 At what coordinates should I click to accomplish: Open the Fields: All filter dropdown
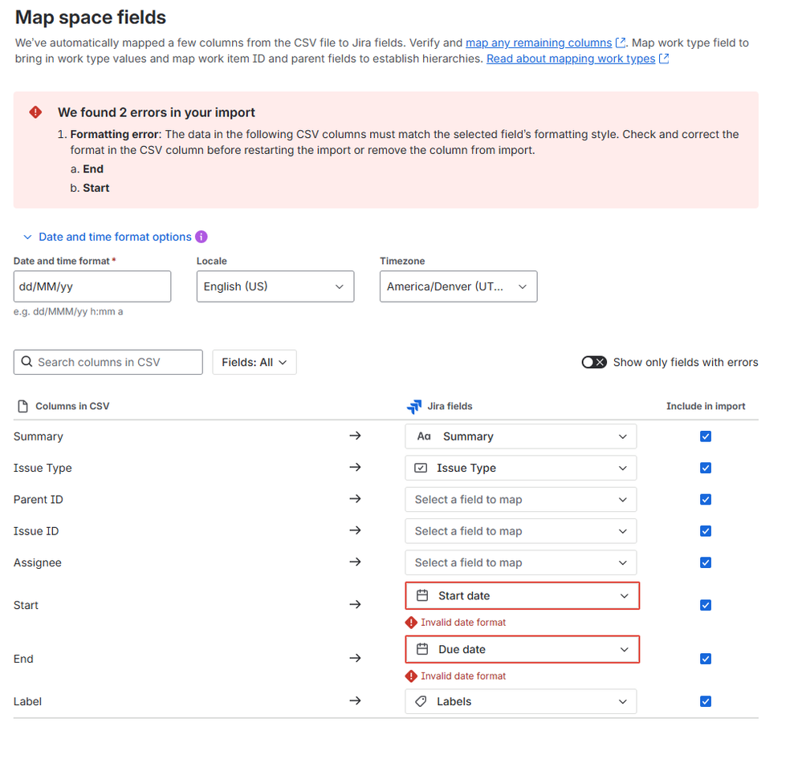pyautogui.click(x=254, y=362)
